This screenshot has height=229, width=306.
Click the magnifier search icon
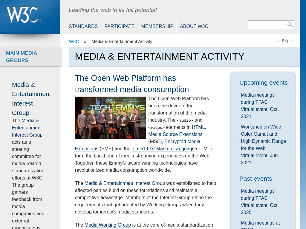click(x=290, y=25)
